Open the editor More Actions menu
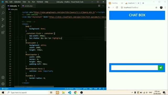The image size is (168, 95). 103,6
